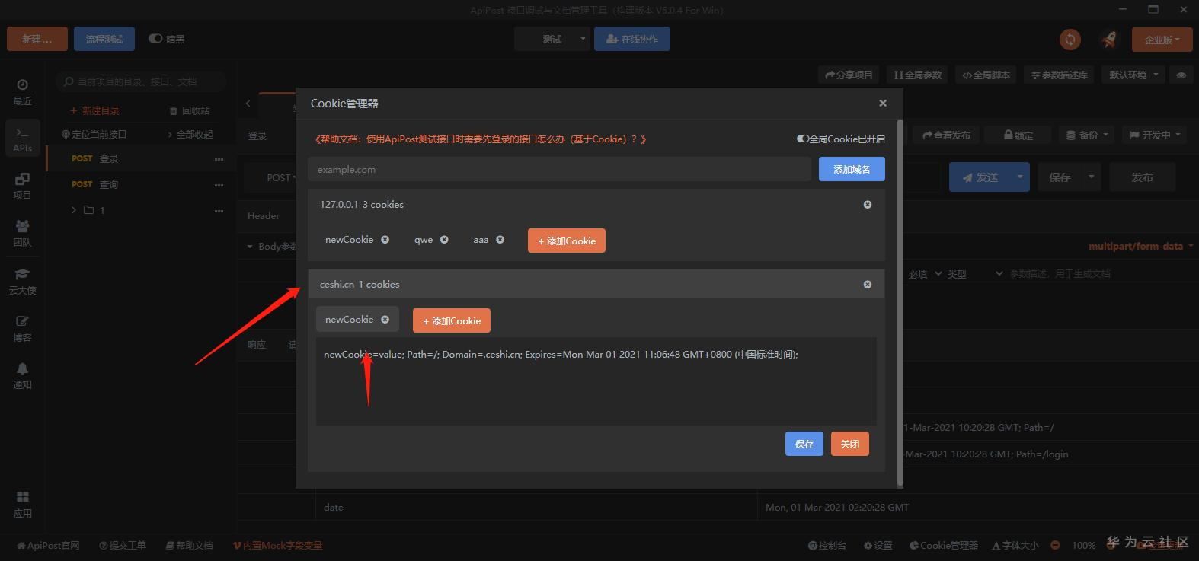
Task: Click the 新建 new button
Action: coord(37,40)
